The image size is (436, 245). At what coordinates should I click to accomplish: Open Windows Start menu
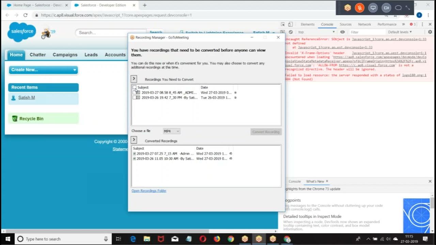[7, 239]
